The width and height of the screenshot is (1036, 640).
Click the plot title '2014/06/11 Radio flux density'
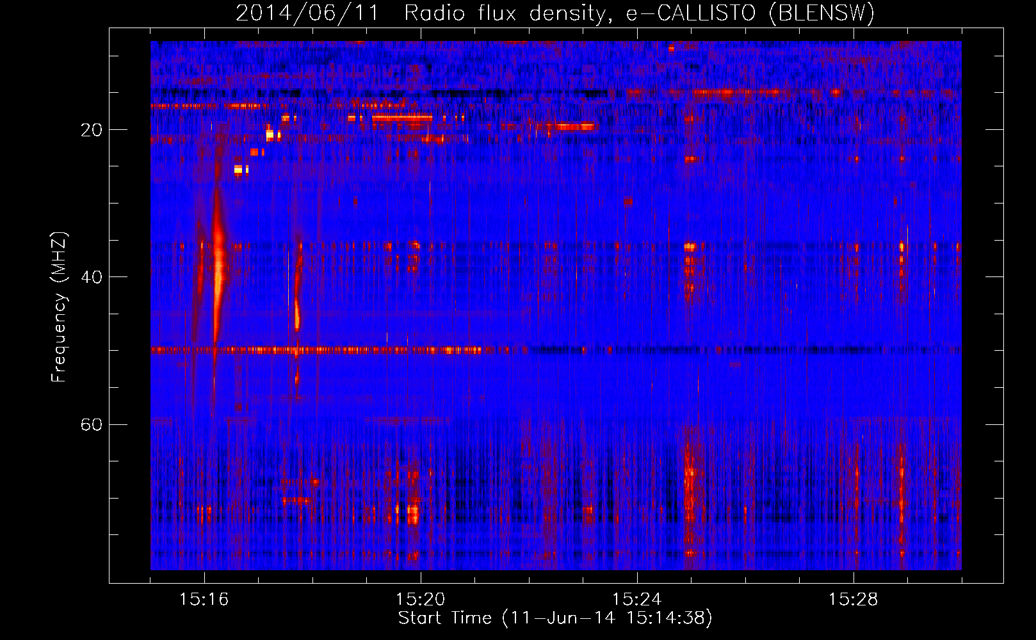tap(554, 13)
